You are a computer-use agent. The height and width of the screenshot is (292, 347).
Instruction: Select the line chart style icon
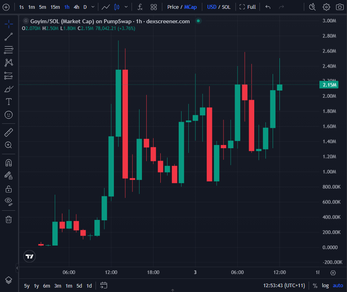(x=106, y=7)
